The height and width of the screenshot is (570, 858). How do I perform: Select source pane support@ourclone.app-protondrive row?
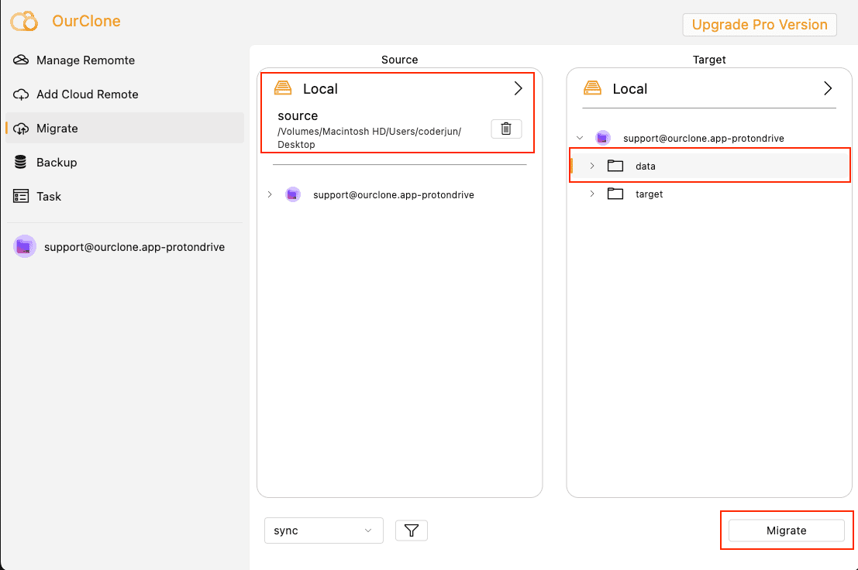point(399,194)
